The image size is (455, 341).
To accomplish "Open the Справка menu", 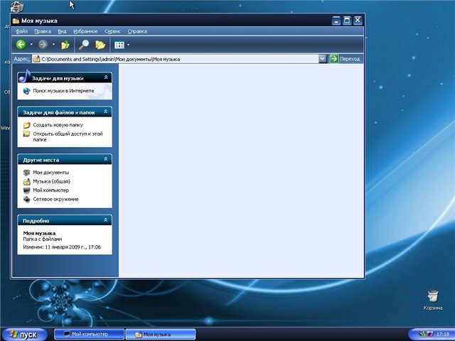I will pyautogui.click(x=137, y=31).
